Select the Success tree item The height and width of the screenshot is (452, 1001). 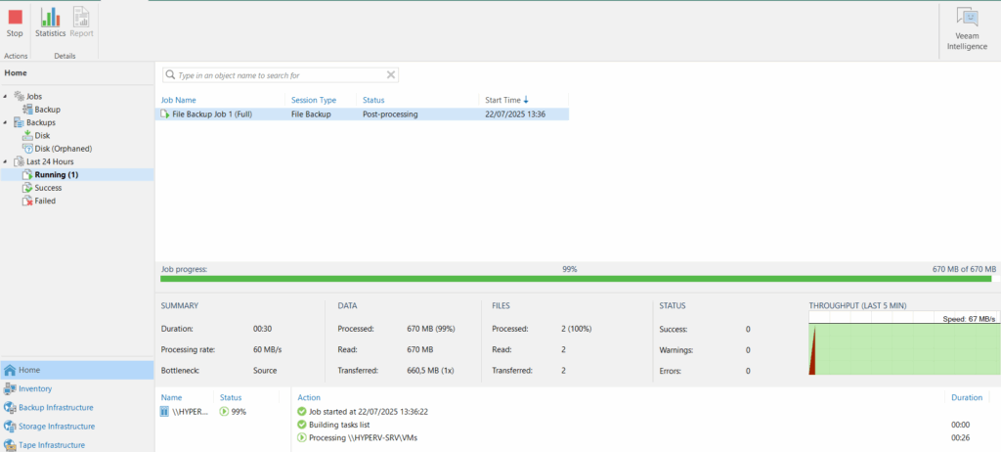tap(48, 188)
